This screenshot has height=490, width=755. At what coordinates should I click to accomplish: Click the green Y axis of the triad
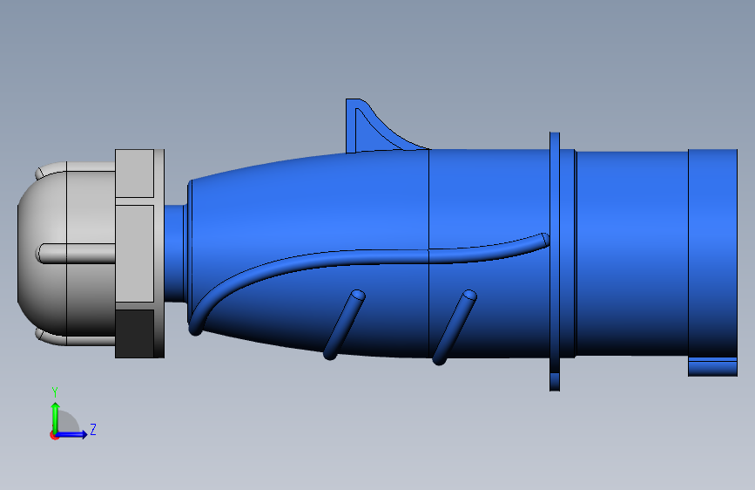point(56,418)
